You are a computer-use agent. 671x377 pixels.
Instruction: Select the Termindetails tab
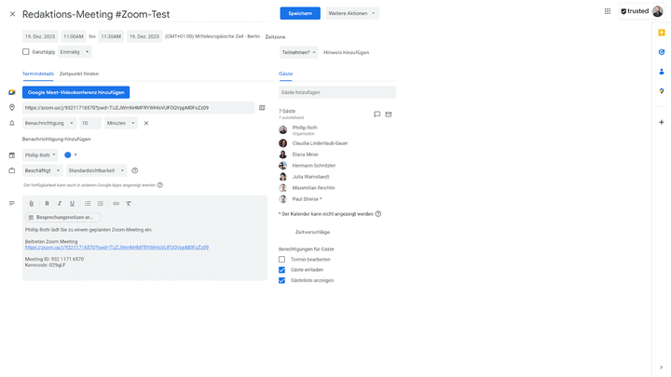(37, 74)
